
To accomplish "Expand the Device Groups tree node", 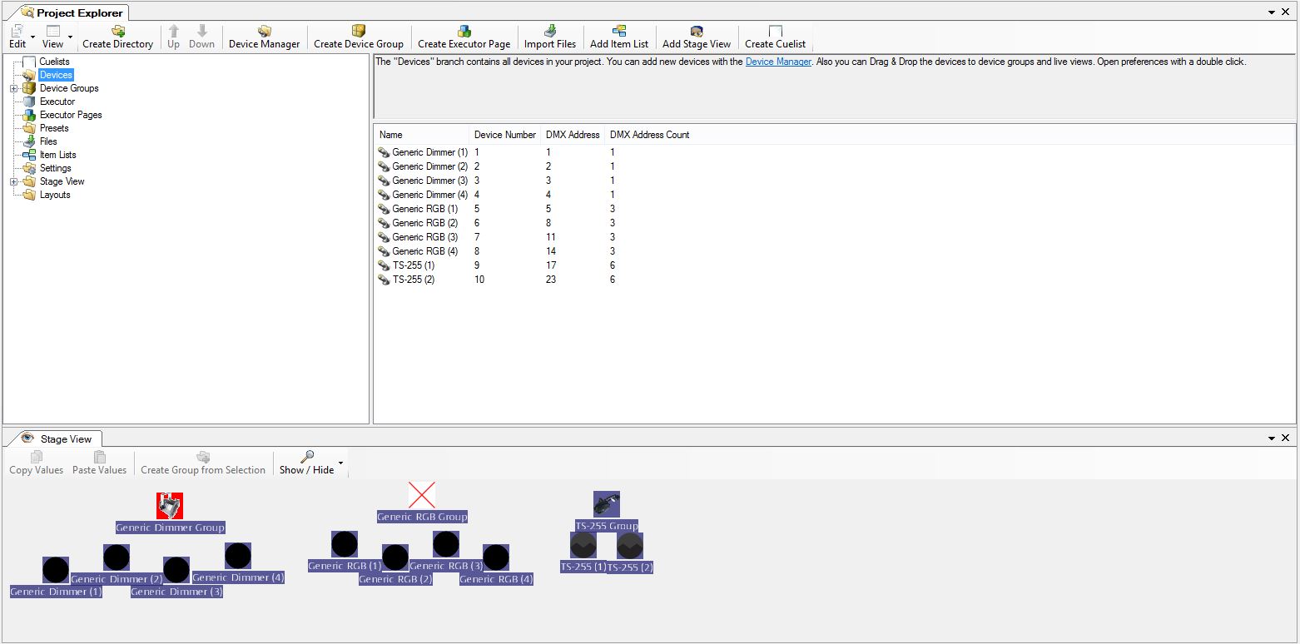I will (14, 88).
